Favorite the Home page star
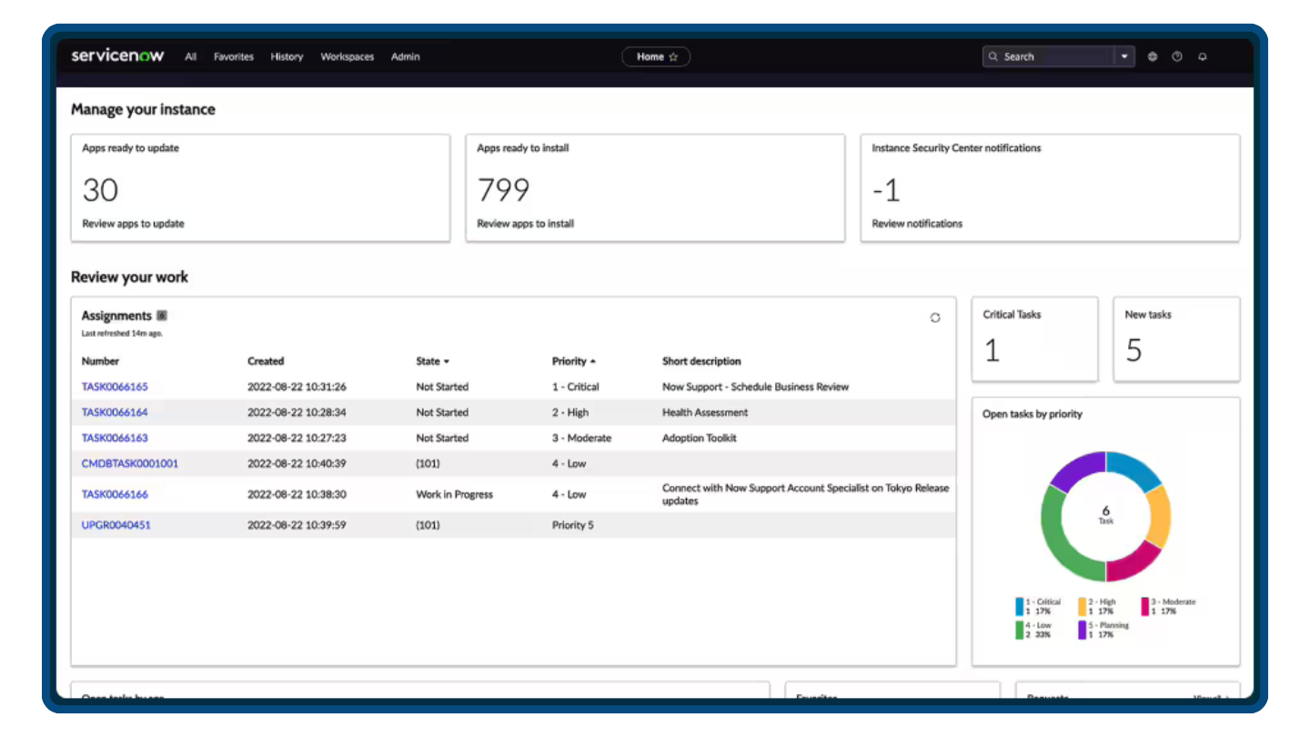 coord(673,56)
